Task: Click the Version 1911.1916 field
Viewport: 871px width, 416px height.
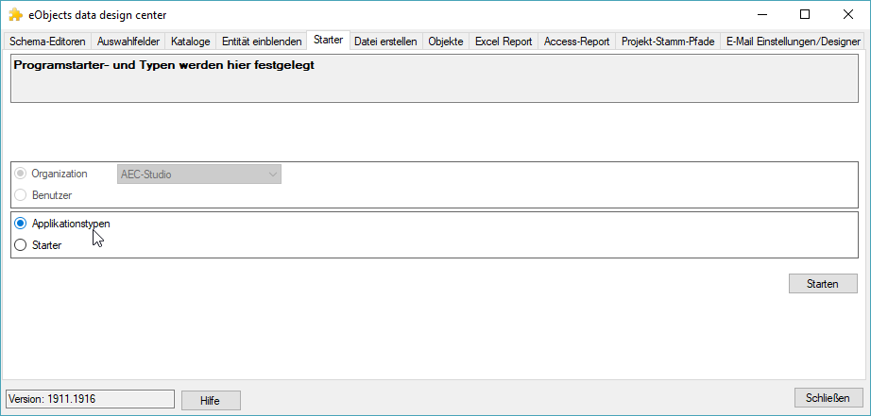Action: point(90,399)
